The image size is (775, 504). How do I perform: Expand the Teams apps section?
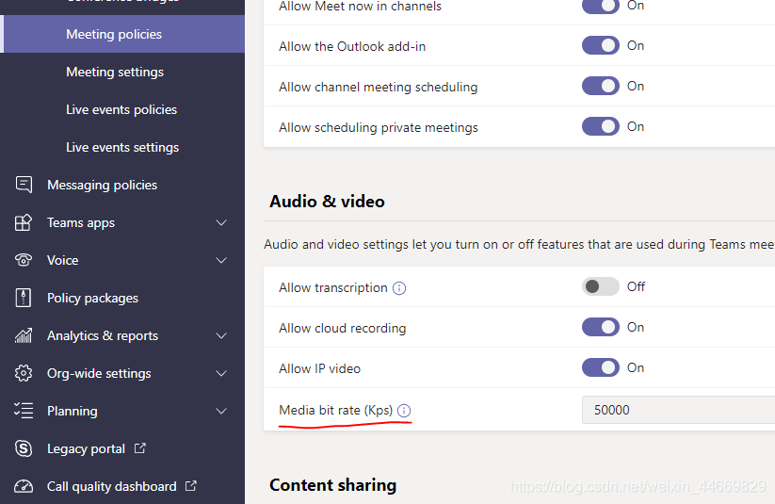[x=221, y=222]
